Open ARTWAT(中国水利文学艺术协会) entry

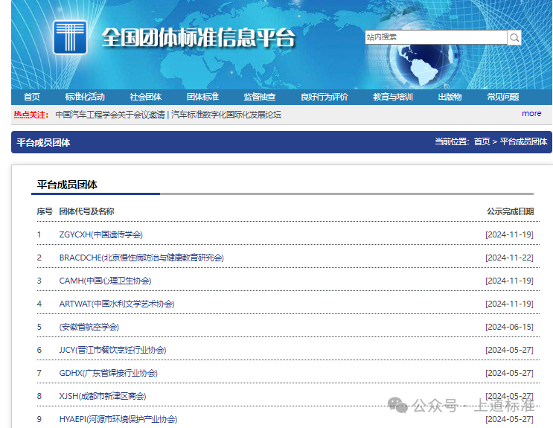pos(117,304)
